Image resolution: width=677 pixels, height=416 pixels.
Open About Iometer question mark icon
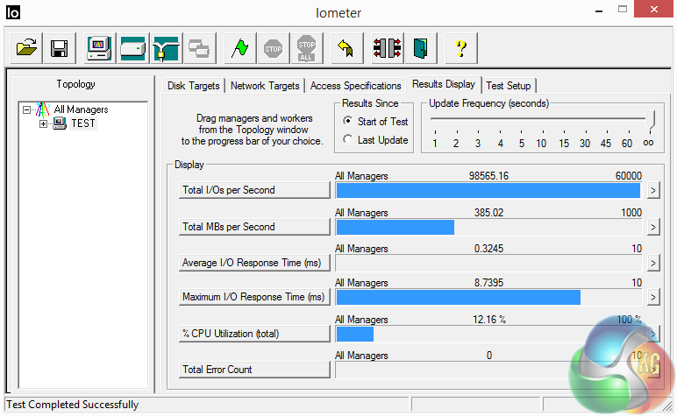[x=461, y=48]
